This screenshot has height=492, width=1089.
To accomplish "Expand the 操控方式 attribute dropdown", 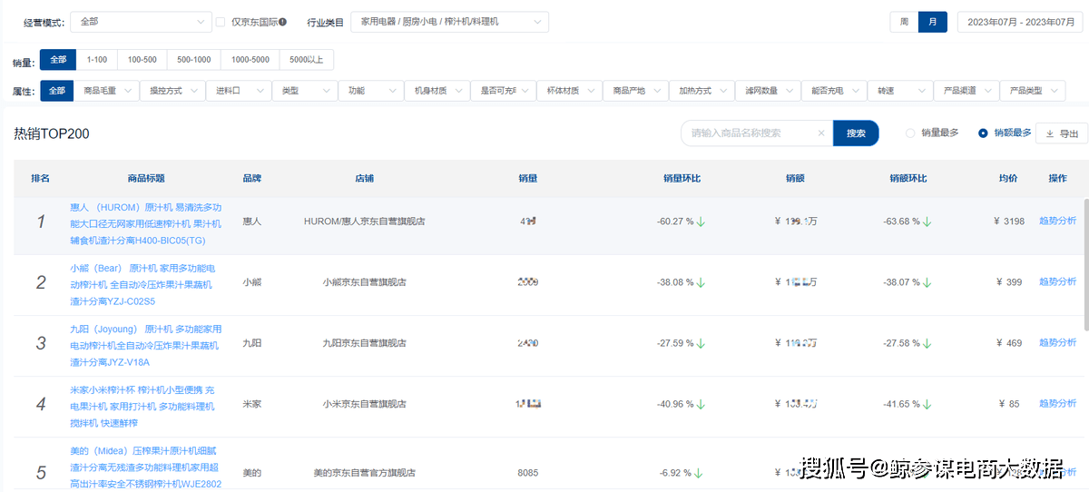I will point(173,91).
